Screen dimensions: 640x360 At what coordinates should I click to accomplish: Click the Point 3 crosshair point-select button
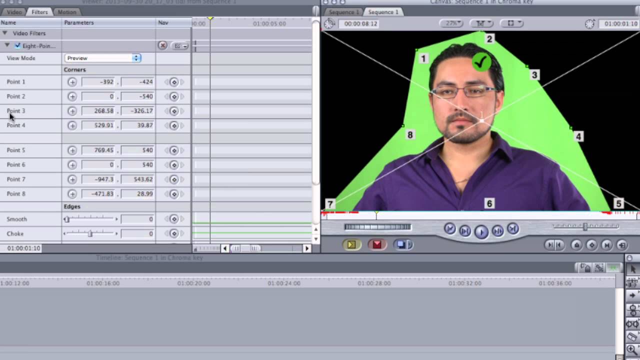click(72, 110)
